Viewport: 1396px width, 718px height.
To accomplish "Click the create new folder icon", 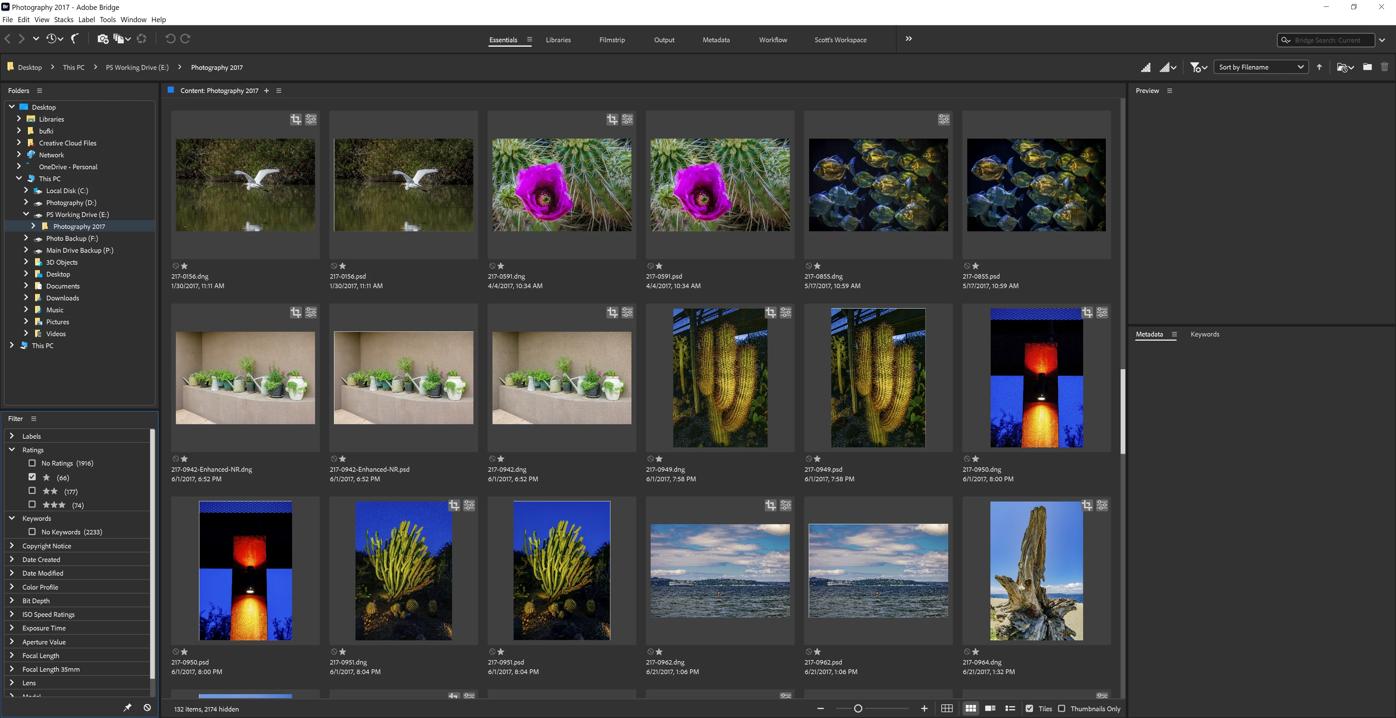I will [1367, 67].
